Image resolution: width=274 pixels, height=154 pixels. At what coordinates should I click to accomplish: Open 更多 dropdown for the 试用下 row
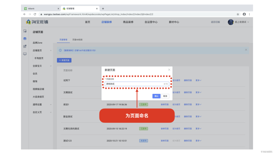pyautogui.click(x=198, y=80)
